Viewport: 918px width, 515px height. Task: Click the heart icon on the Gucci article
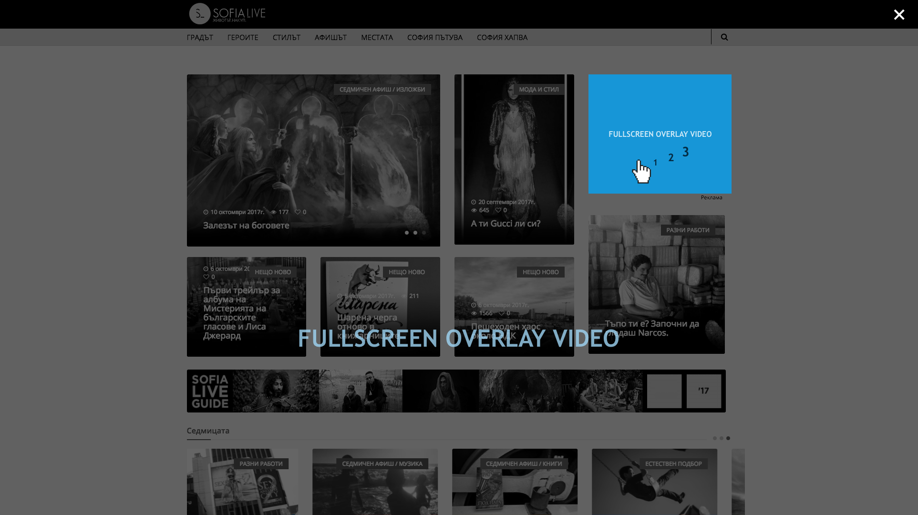click(498, 210)
